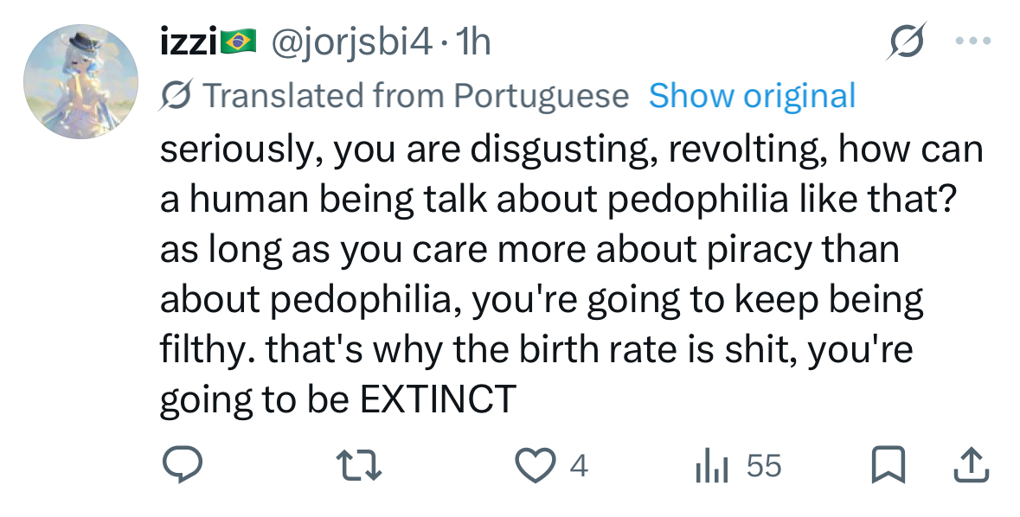Click the display name izzi
Screen dimensions: 1020x517
[x=189, y=41]
